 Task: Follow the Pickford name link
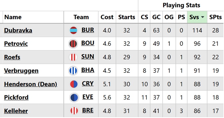tap(16, 97)
